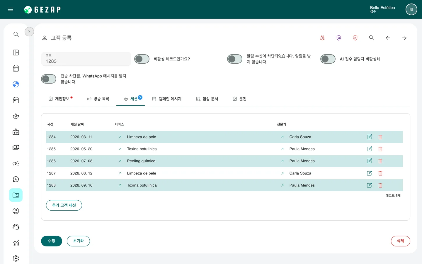Click the 수정 button
Viewport: 422px width, 264px height.
[x=52, y=241]
